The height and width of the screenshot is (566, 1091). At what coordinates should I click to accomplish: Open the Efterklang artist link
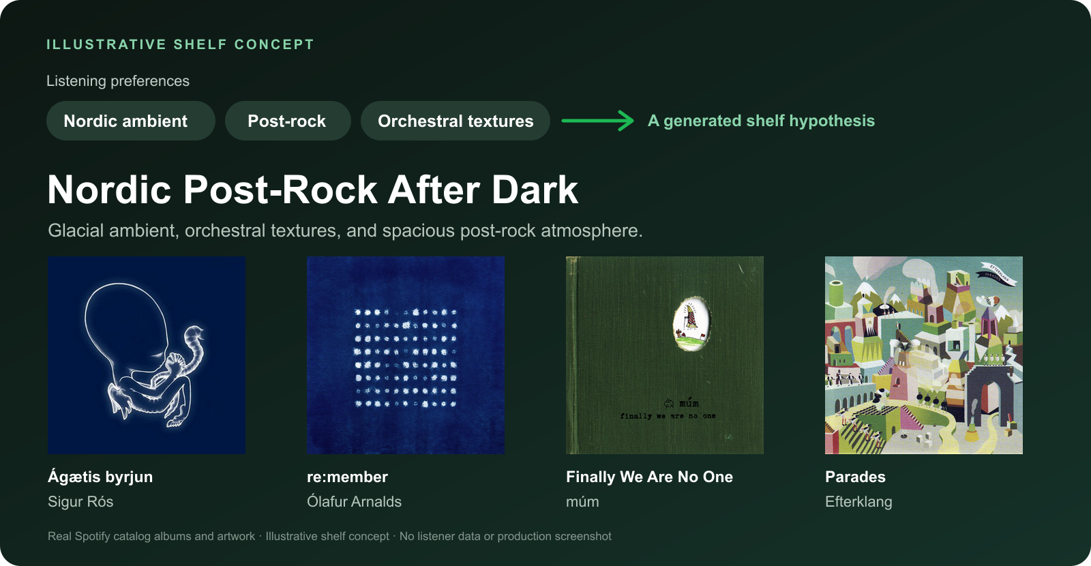[858, 502]
